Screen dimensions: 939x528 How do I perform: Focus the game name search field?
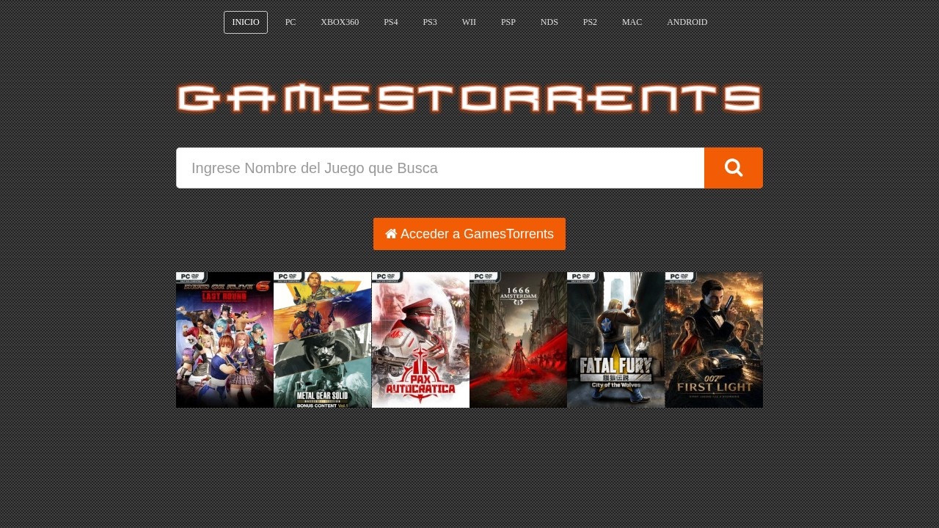coord(440,168)
